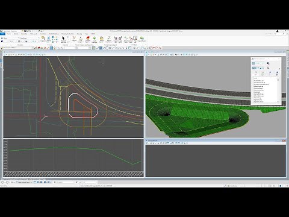Click the message center text in the status bar

pyautogui.click(x=98, y=186)
